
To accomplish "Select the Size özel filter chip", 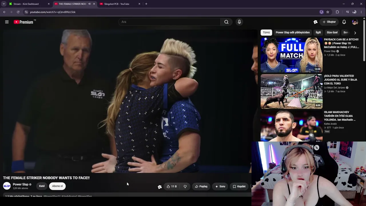I will (x=332, y=33).
